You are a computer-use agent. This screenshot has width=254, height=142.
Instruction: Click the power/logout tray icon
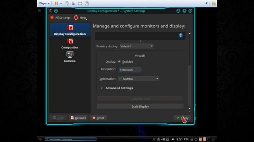tap(196, 139)
